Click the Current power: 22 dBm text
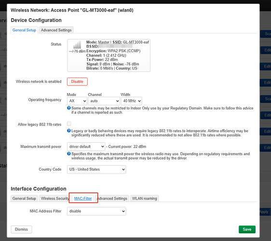 (127, 147)
